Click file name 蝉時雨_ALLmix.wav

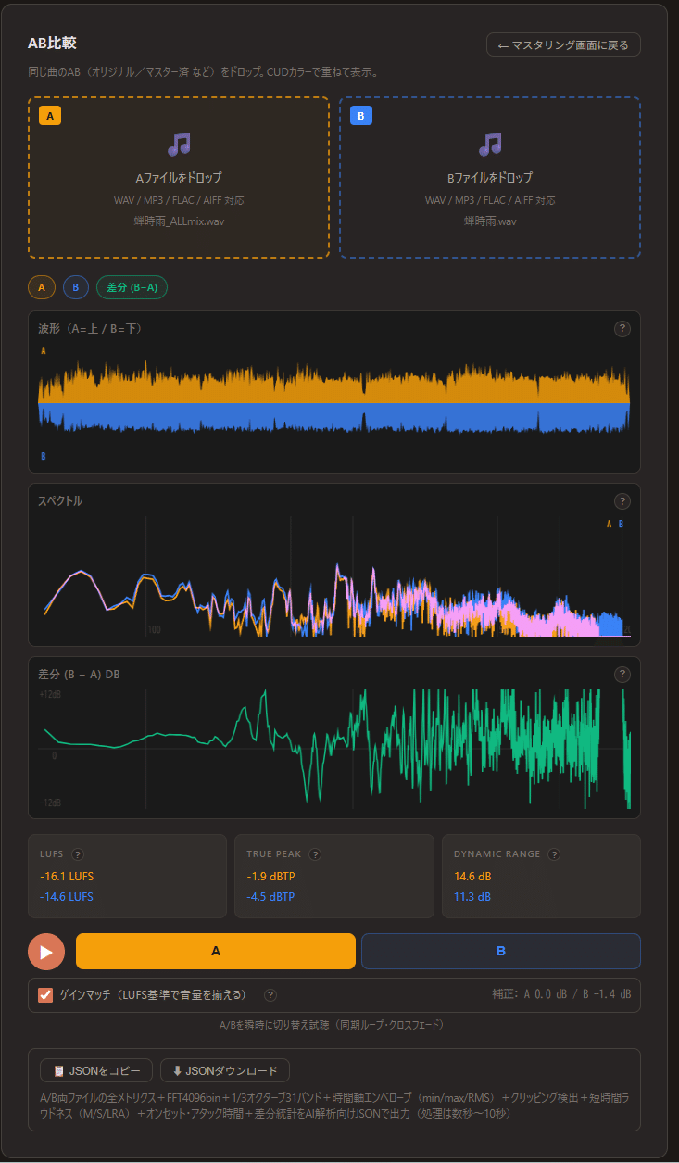click(179, 221)
